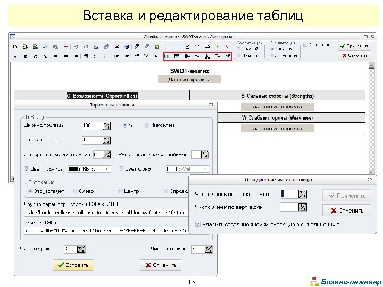Click the table properties icon
The width and height of the screenshot is (383, 287).
click(177, 56)
